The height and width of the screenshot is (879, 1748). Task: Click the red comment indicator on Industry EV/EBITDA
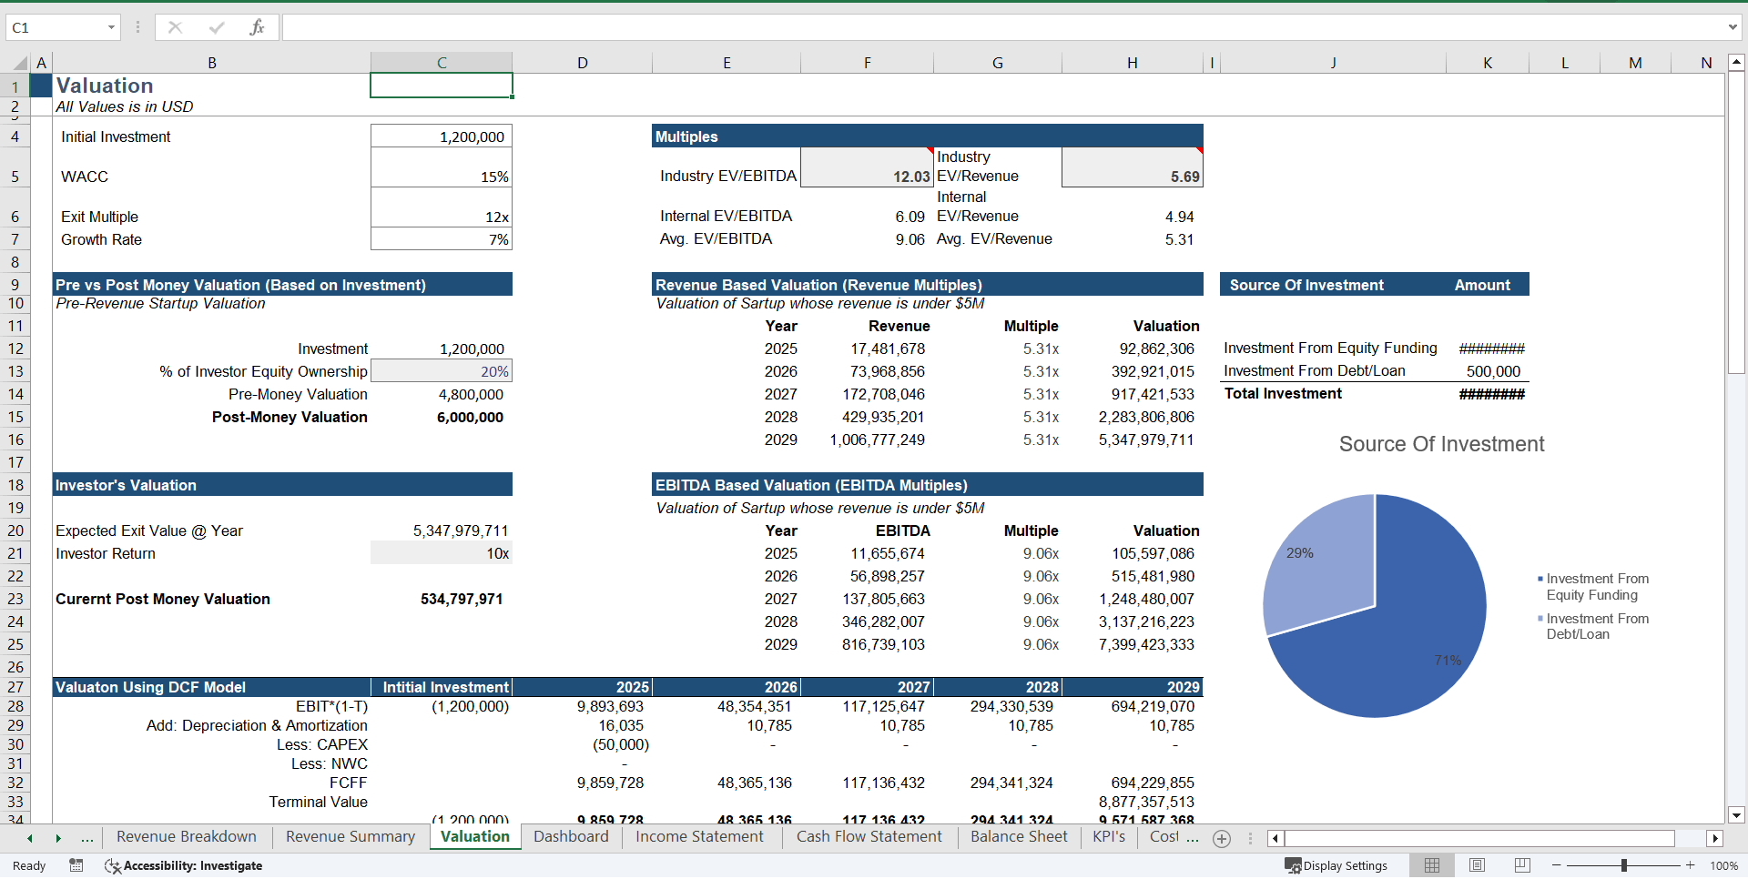(930, 151)
